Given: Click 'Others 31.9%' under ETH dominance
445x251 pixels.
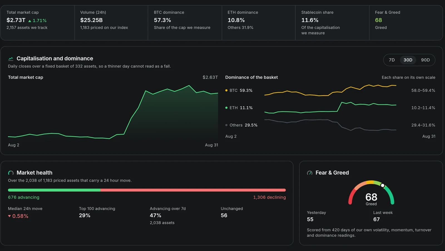Looking at the screenshot, I should pyautogui.click(x=240, y=27).
